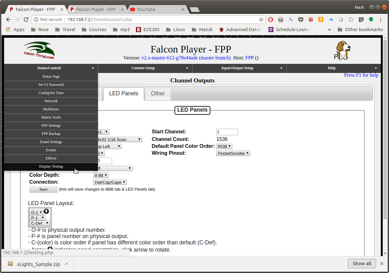Image resolution: width=389 pixels, height=273 pixels.
Task: Switch to the Other tab
Action: (158, 93)
